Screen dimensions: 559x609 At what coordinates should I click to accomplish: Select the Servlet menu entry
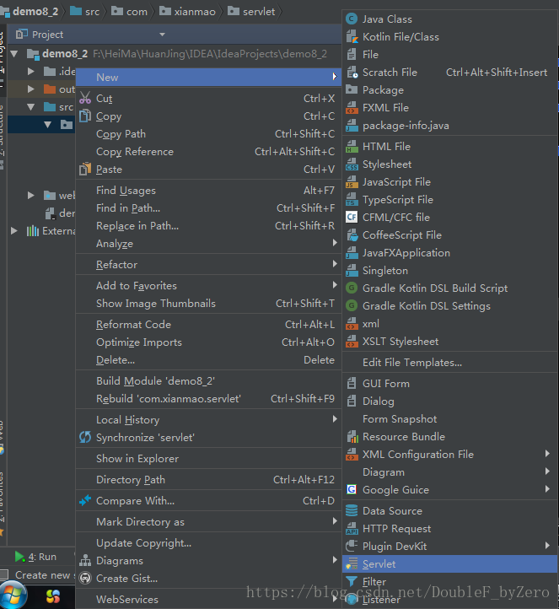coord(450,564)
